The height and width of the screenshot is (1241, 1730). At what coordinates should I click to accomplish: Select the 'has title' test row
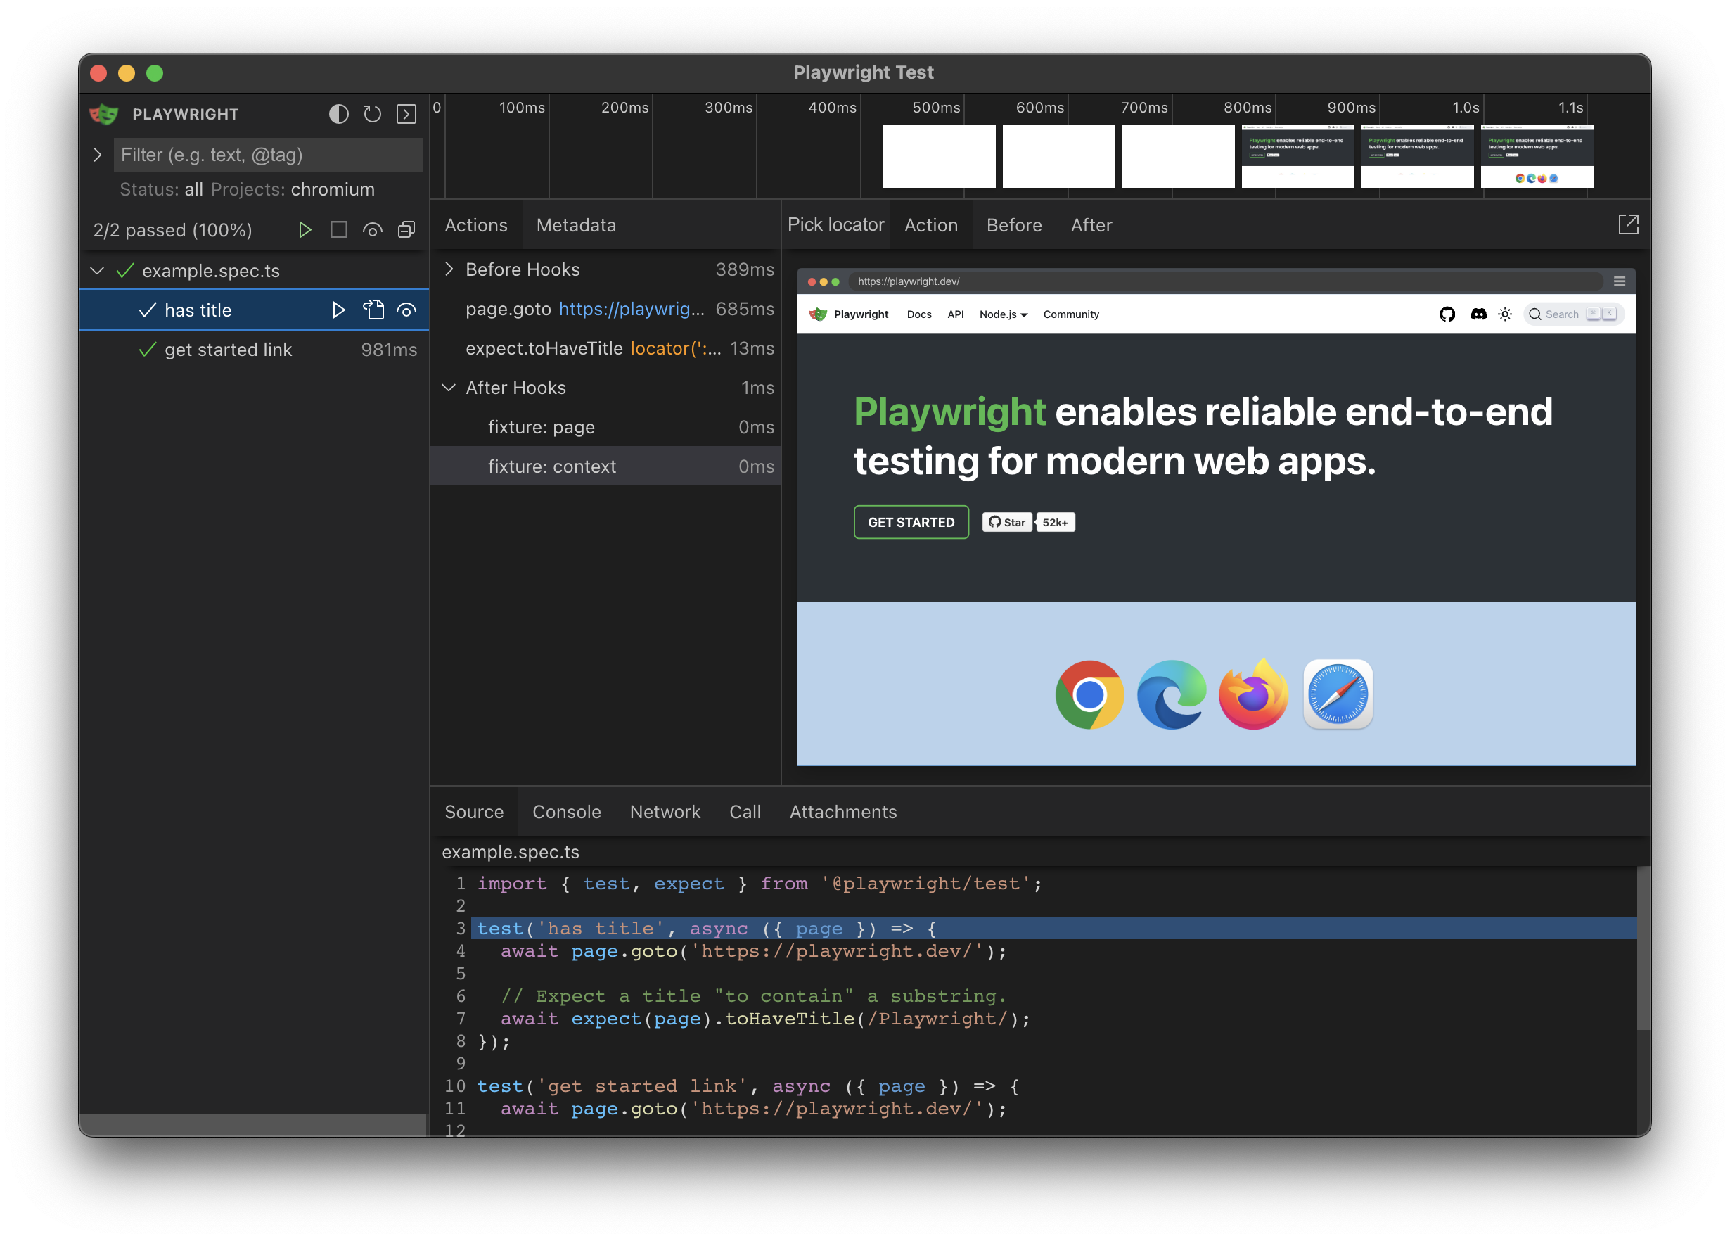point(254,310)
